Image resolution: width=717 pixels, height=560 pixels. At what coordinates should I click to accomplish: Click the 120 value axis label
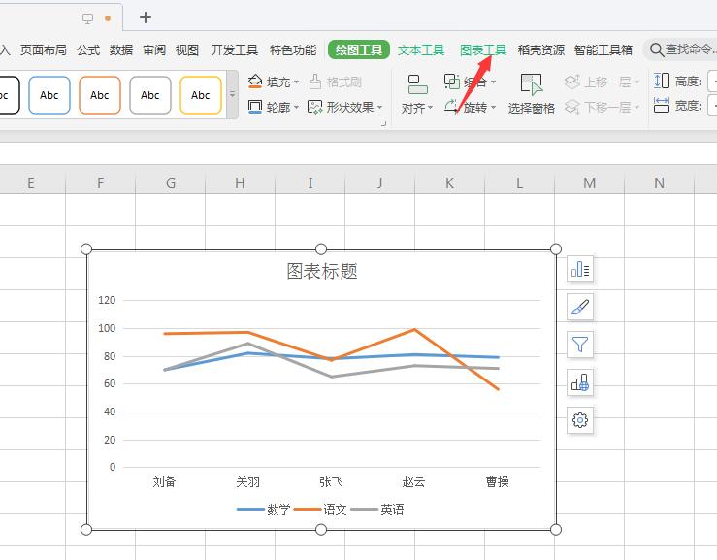[107, 300]
